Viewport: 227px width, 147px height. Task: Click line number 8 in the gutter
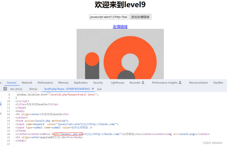click(x=9, y=95)
